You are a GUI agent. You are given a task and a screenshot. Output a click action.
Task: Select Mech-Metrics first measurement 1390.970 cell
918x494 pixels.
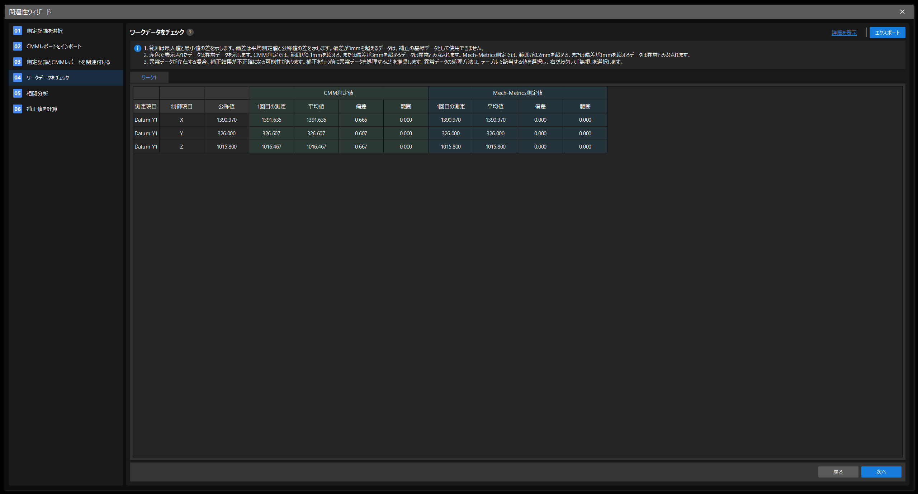click(451, 120)
